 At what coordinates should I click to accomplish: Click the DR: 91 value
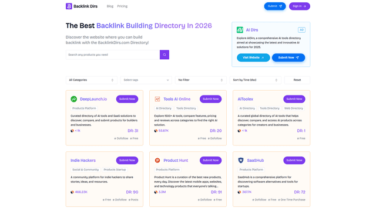coord(216,192)
